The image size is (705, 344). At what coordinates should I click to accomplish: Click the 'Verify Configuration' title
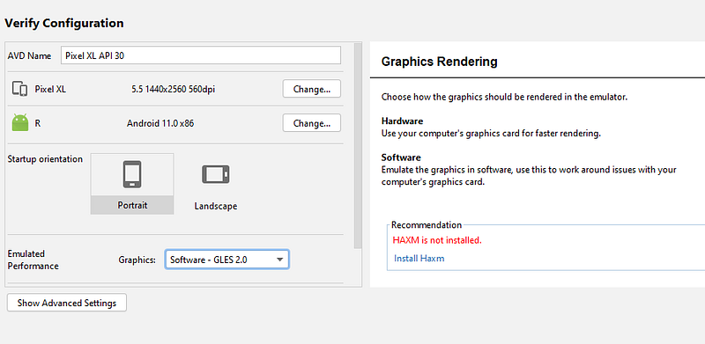point(63,23)
